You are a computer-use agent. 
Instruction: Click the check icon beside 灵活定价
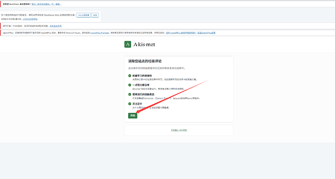130,104
